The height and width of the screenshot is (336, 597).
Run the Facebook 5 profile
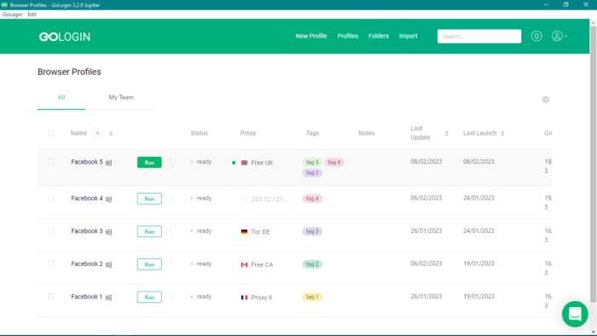[149, 163]
